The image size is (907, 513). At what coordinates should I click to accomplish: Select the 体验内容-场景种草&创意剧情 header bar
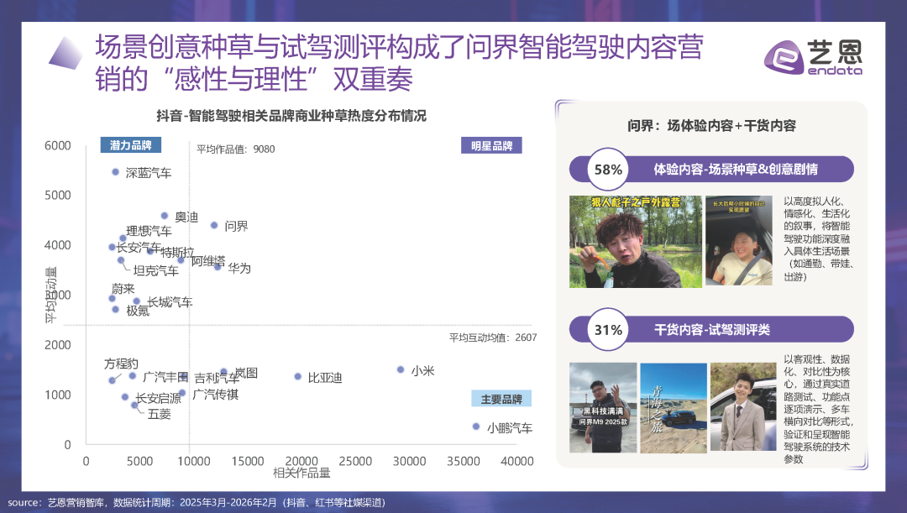pos(711,170)
